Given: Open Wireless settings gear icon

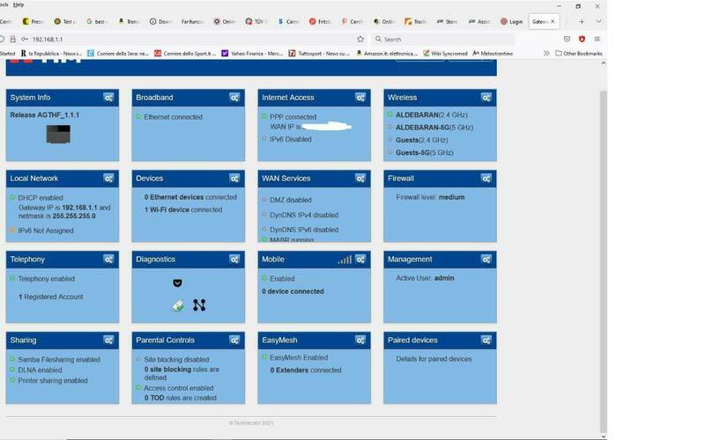Looking at the screenshot, I should [x=487, y=98].
